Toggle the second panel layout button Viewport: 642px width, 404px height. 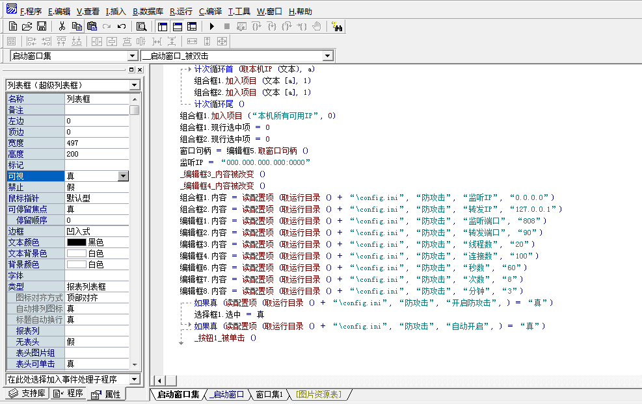click(x=177, y=27)
